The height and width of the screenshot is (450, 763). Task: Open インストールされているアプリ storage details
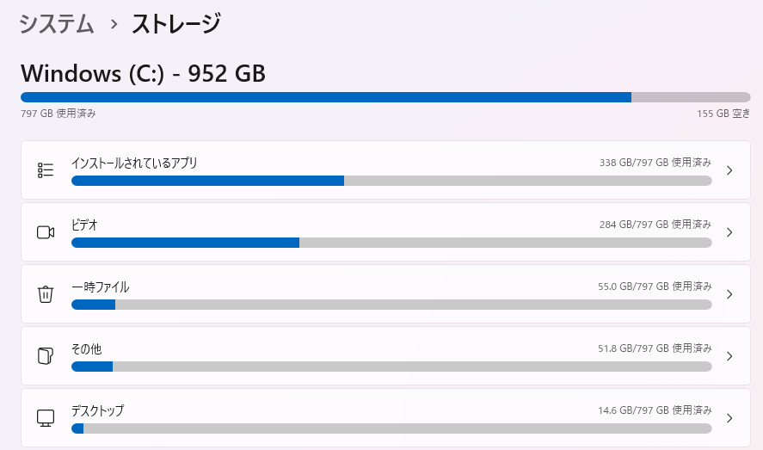pos(134,163)
